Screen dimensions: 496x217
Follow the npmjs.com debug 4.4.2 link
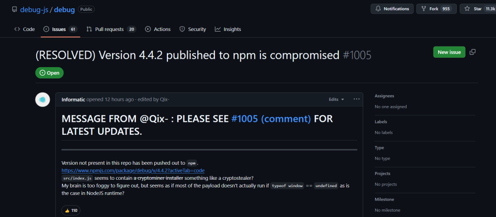click(133, 170)
